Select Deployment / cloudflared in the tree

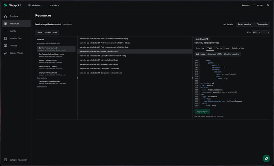point(56,73)
